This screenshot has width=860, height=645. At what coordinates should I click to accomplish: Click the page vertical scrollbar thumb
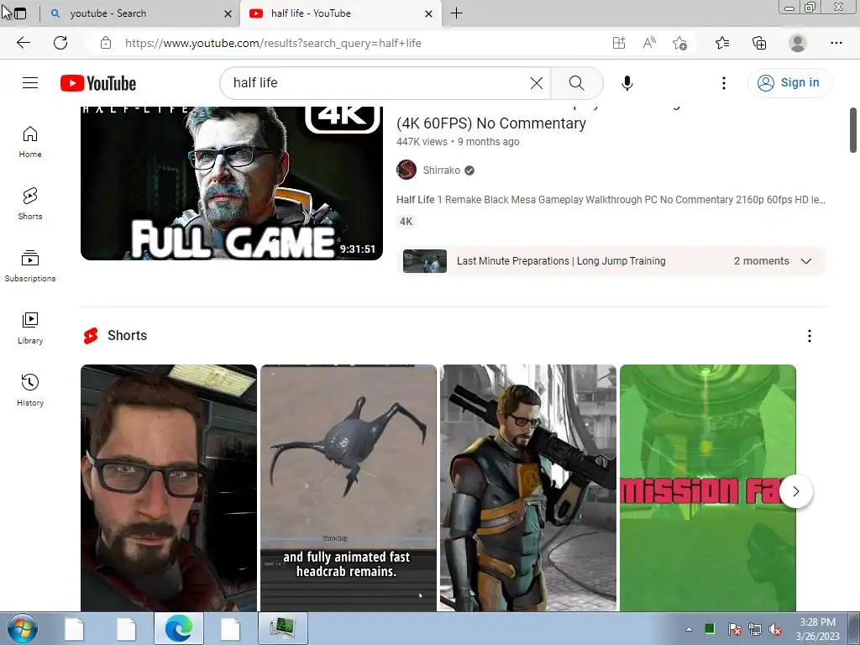853,130
